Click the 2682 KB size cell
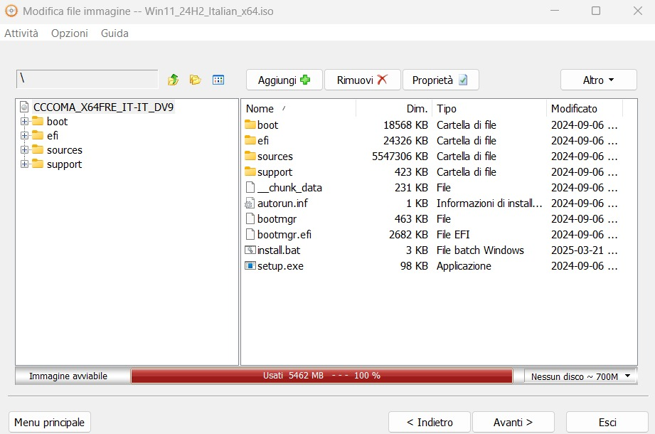Screen dimensions: 655x434 pyautogui.click(x=408, y=234)
